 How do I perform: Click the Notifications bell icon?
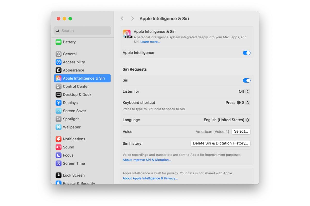59,139
